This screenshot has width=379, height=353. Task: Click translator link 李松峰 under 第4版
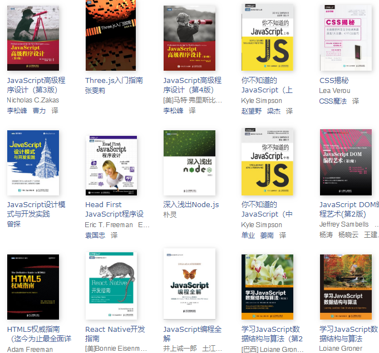173,110
